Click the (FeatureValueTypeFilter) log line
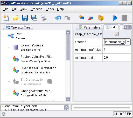Viewport: 133px width, 118px height. coord(20,106)
